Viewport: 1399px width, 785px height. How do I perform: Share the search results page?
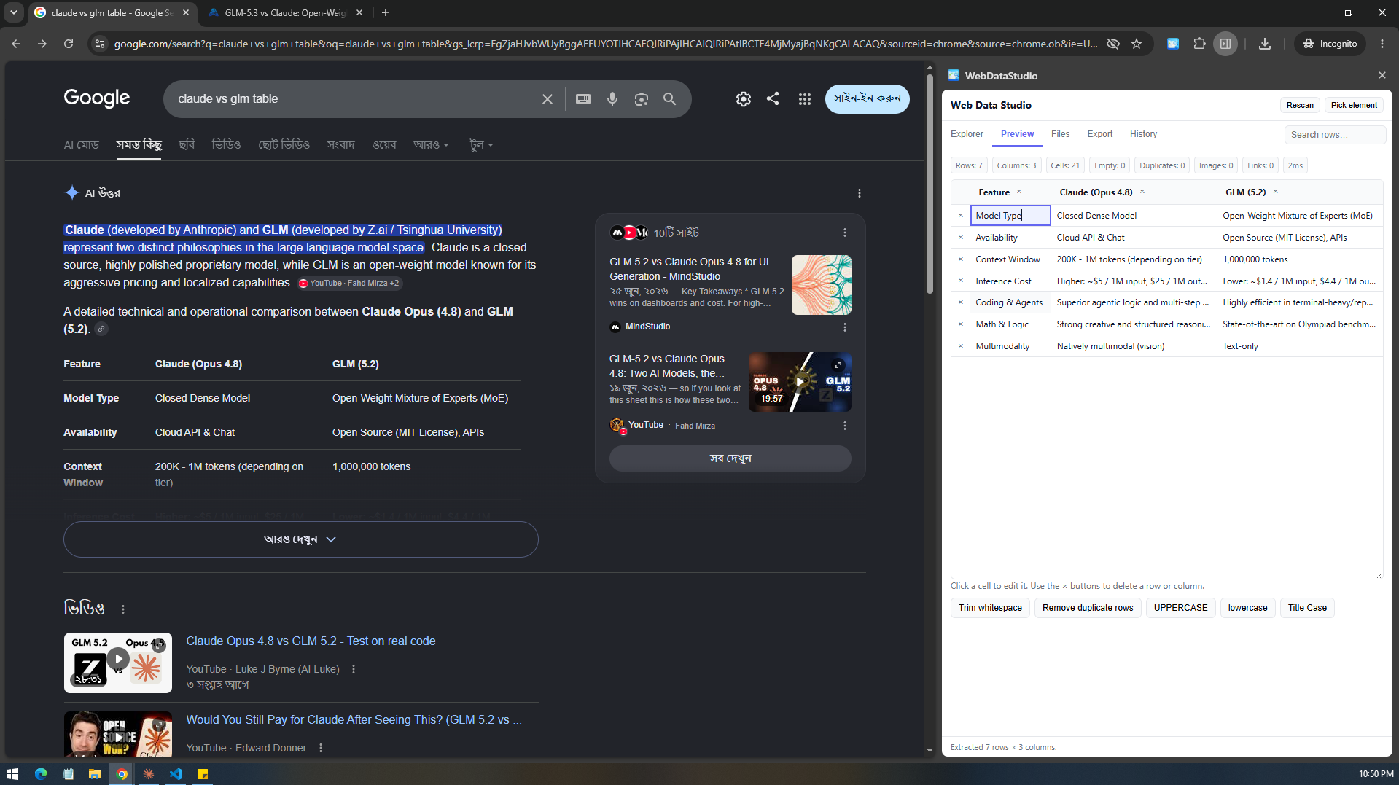773,98
